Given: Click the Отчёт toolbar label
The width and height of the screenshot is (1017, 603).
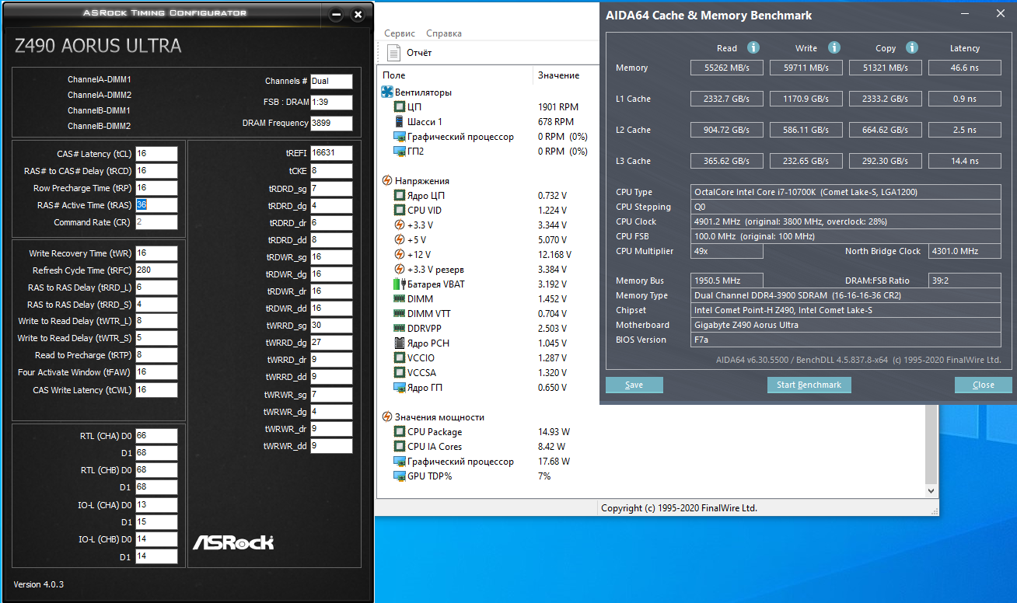Looking at the screenshot, I should pos(419,53).
